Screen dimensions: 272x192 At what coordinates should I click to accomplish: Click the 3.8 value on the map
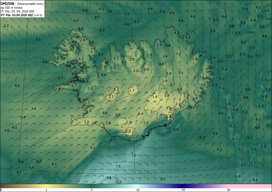pyautogui.click(x=105, y=113)
